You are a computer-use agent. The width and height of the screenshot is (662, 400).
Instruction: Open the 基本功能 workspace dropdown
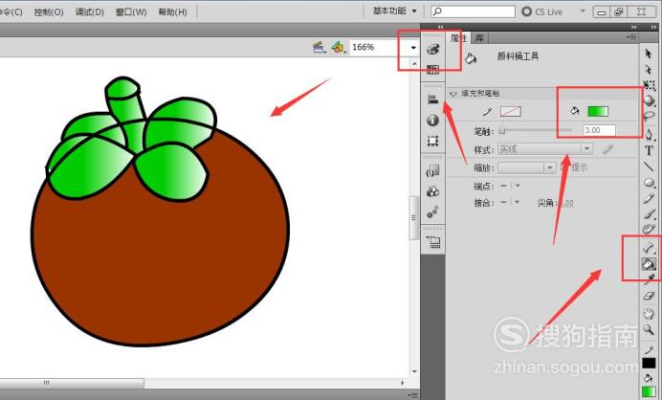395,11
